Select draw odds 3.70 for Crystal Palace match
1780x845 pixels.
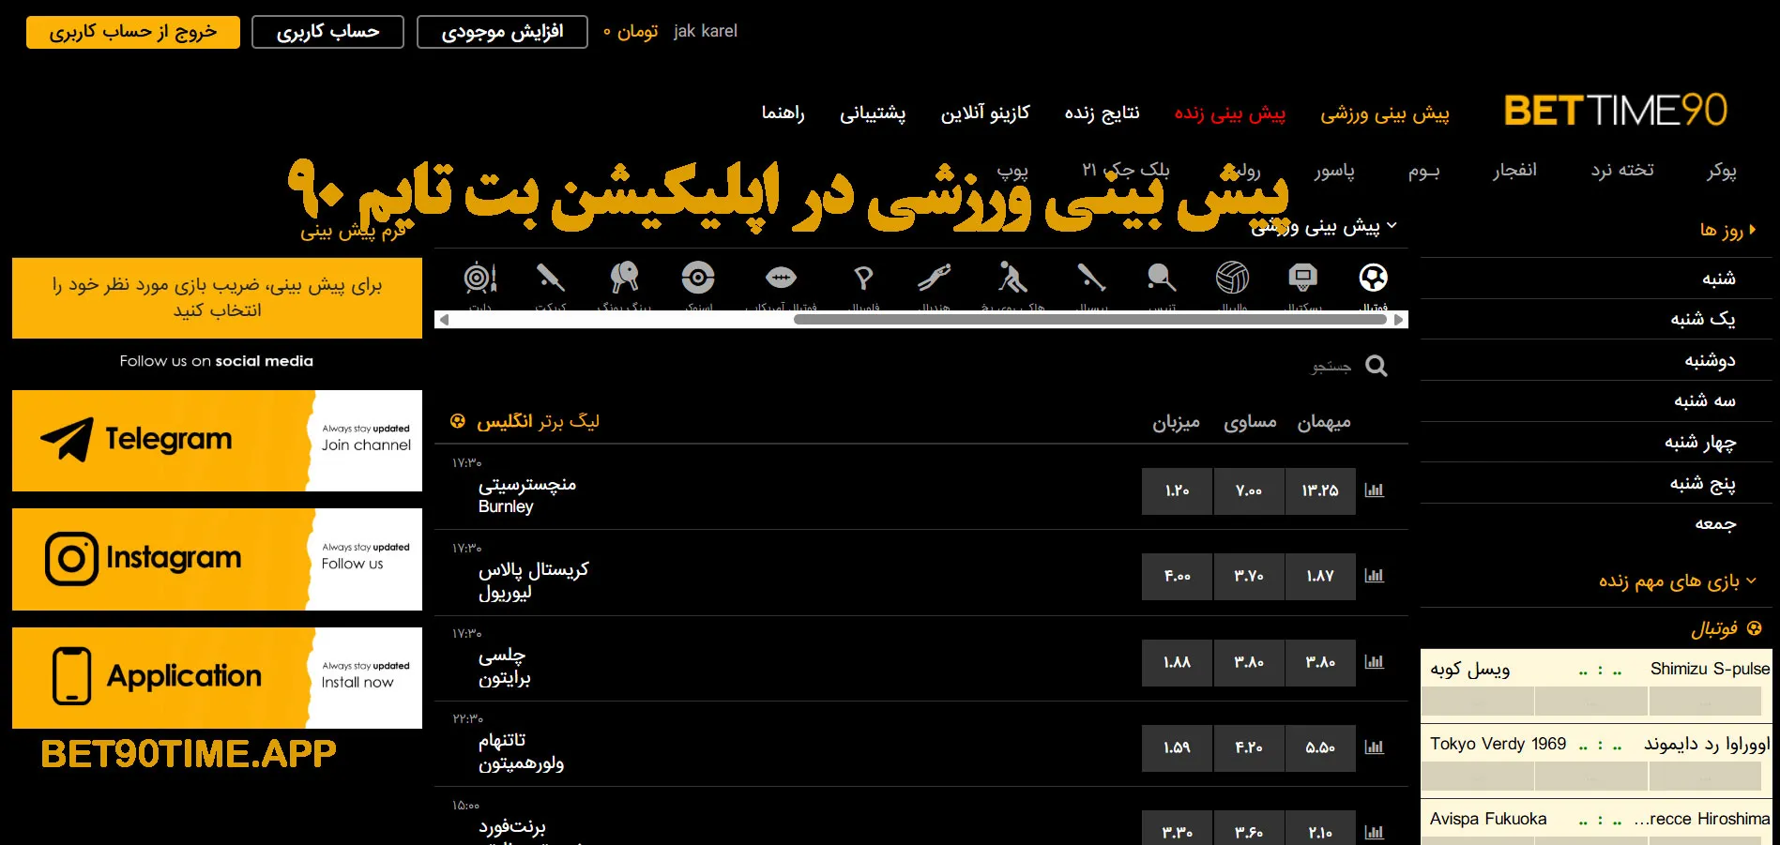pyautogui.click(x=1248, y=577)
